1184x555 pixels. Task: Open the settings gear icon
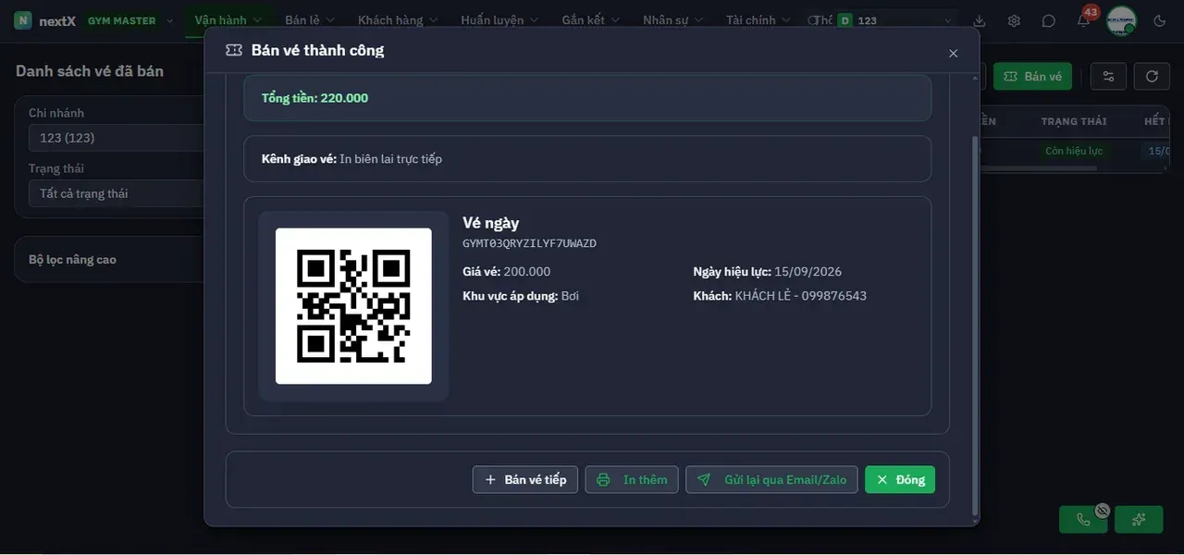coord(1014,20)
